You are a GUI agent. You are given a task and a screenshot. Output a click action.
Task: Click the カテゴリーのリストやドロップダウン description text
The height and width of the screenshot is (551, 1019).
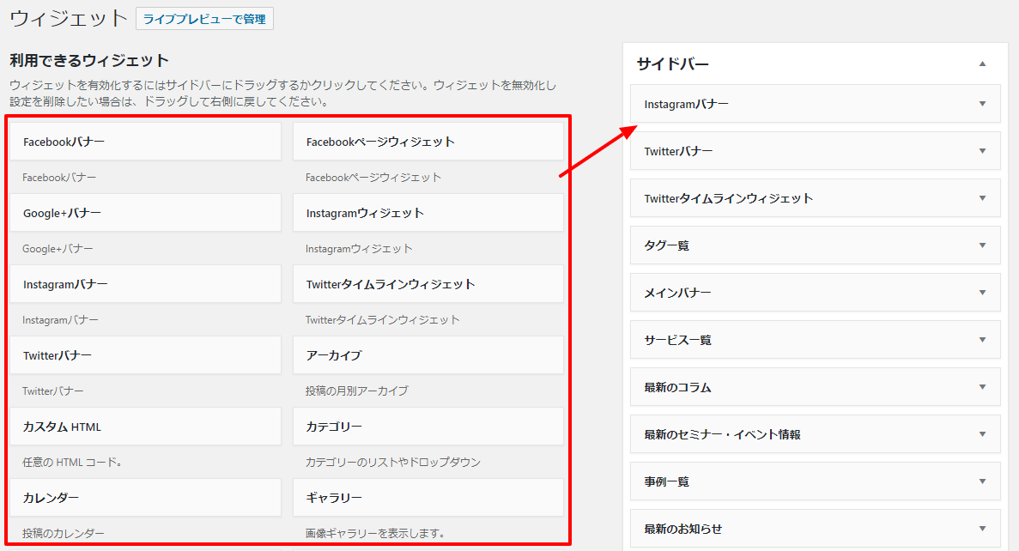[393, 462]
